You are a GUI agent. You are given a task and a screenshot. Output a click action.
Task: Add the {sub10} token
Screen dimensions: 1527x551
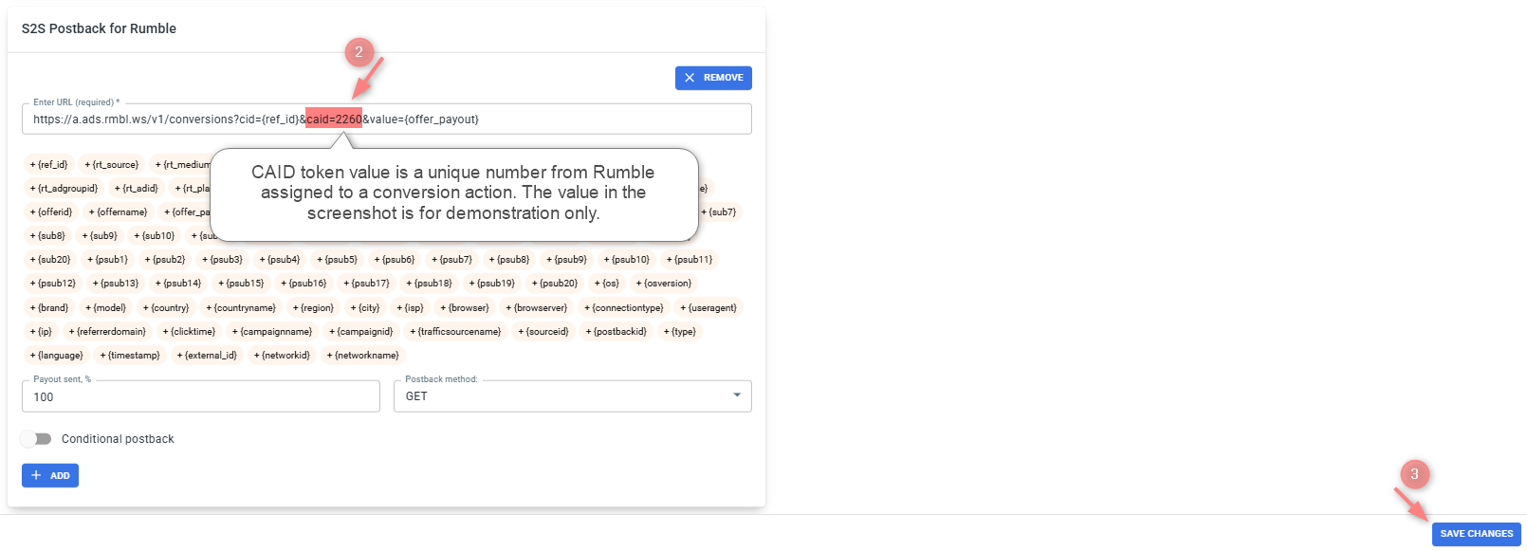tap(155, 236)
